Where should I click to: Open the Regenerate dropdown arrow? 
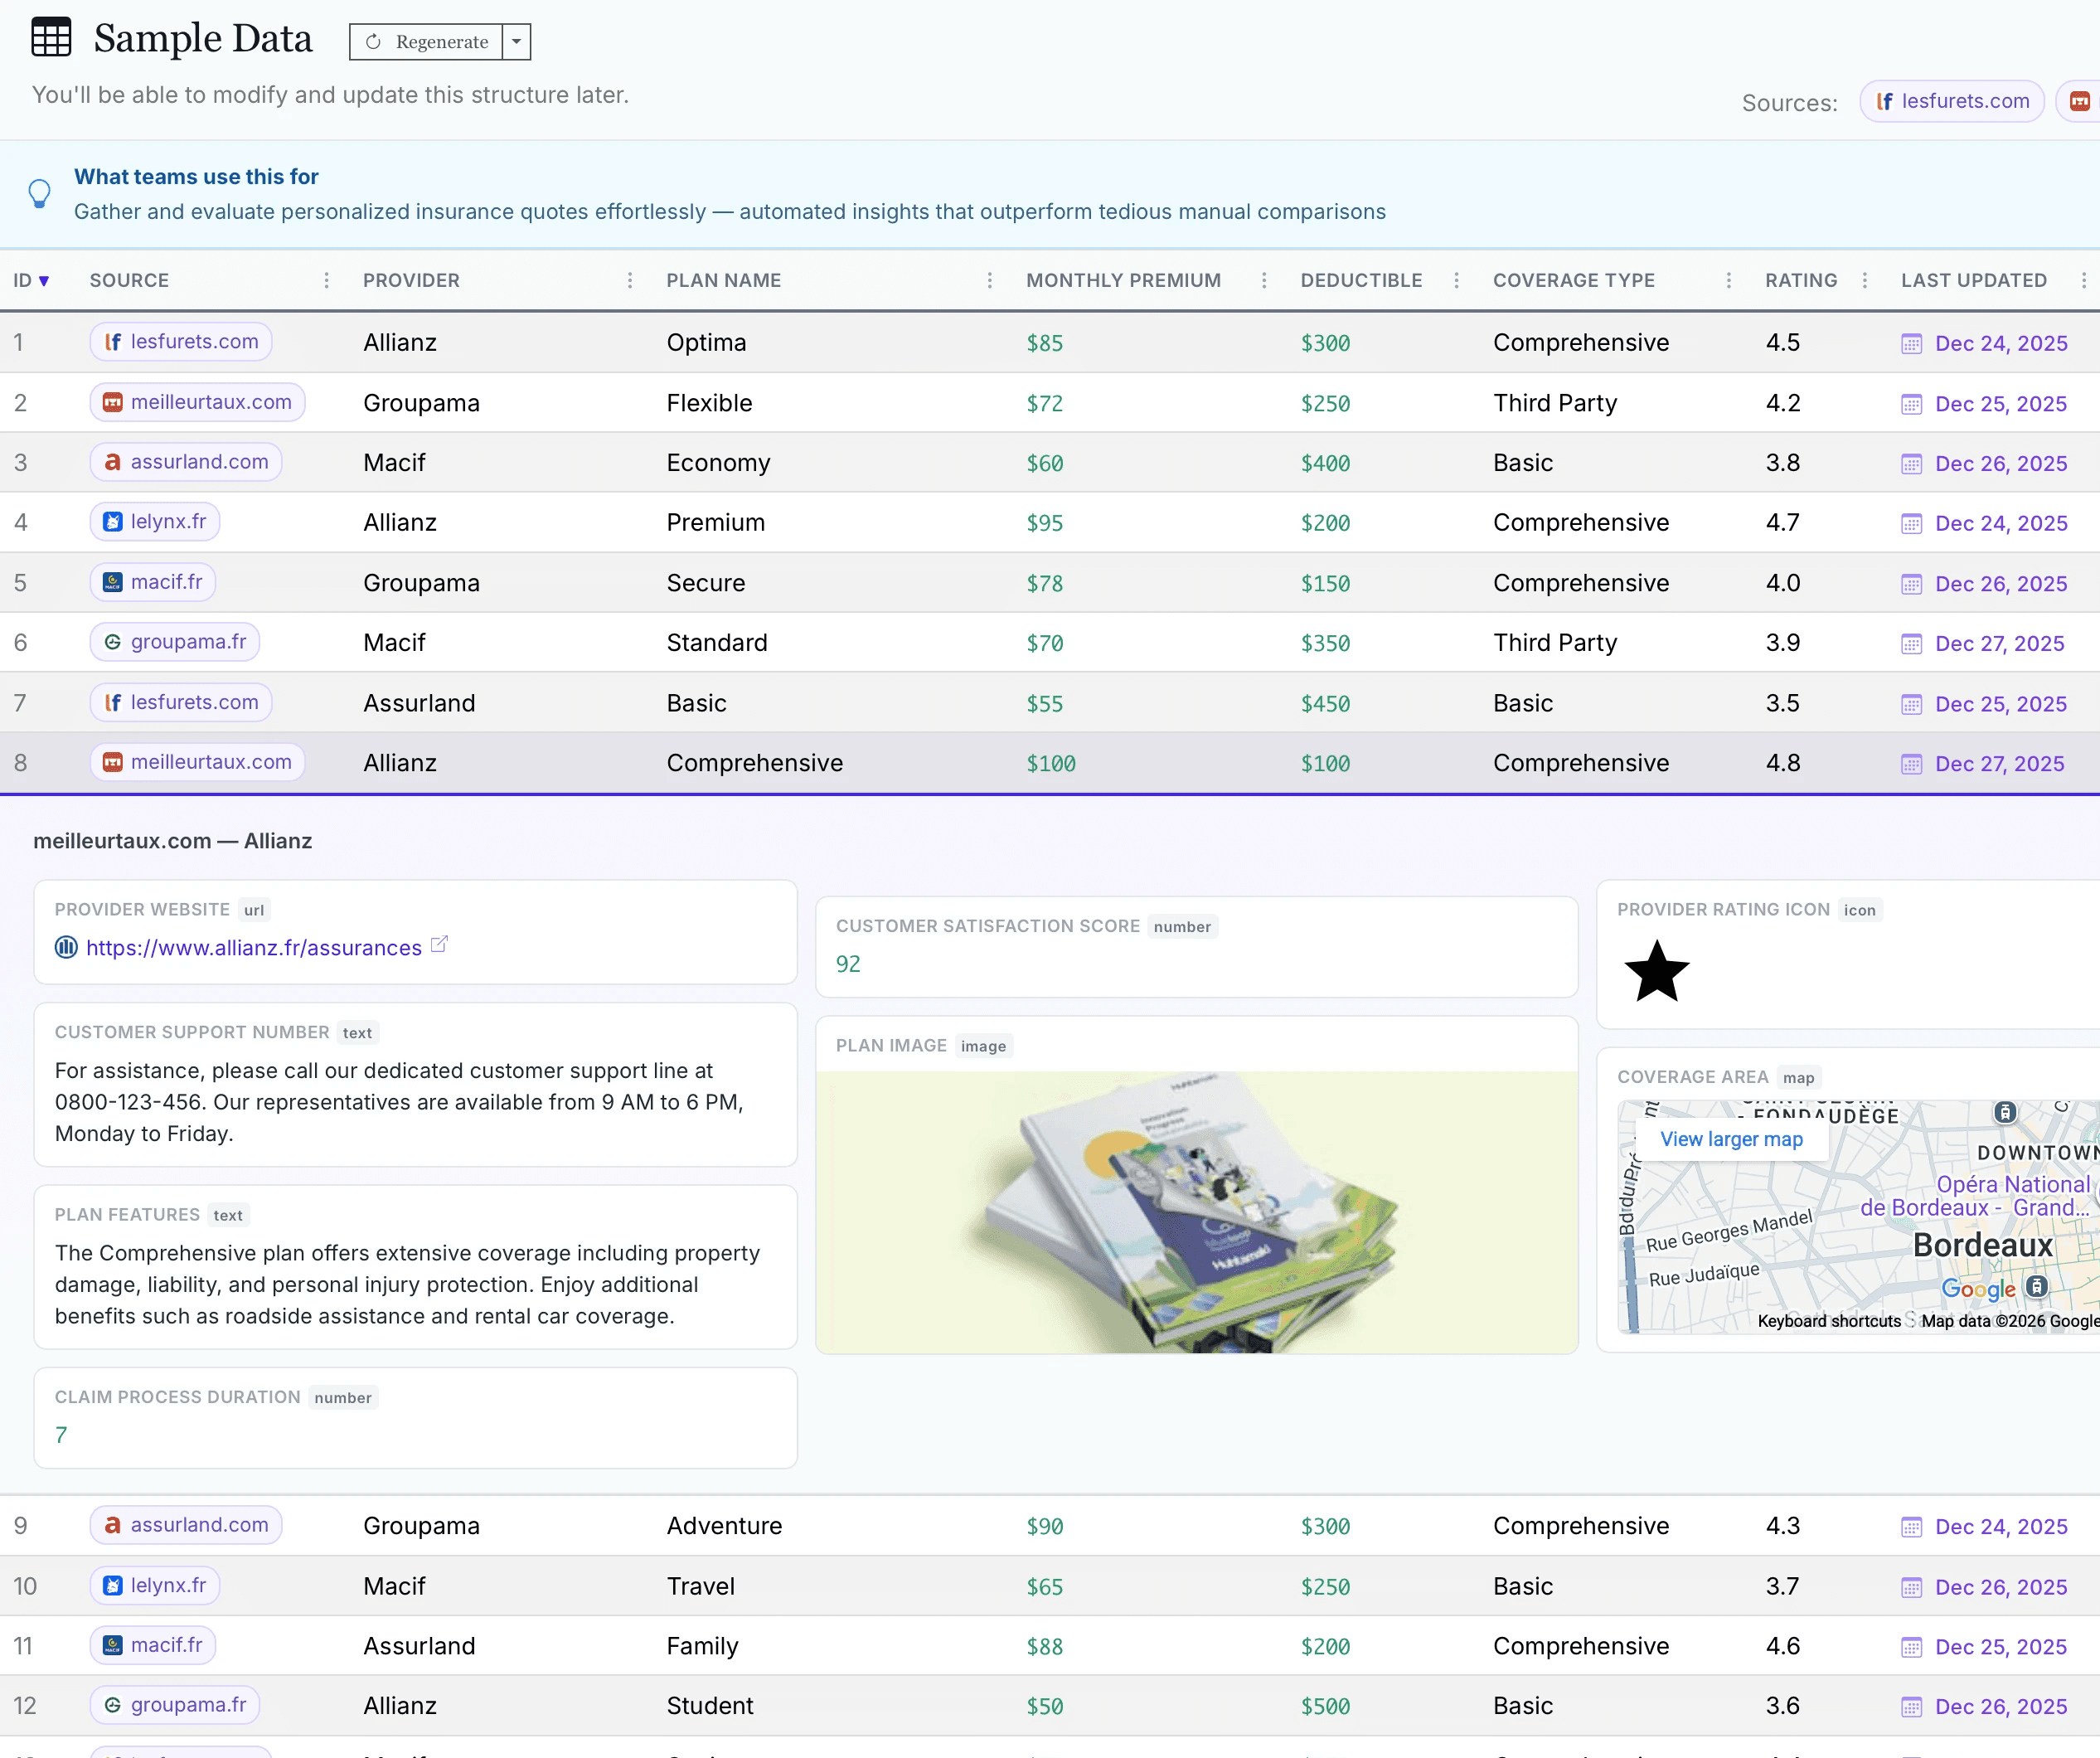click(x=516, y=42)
